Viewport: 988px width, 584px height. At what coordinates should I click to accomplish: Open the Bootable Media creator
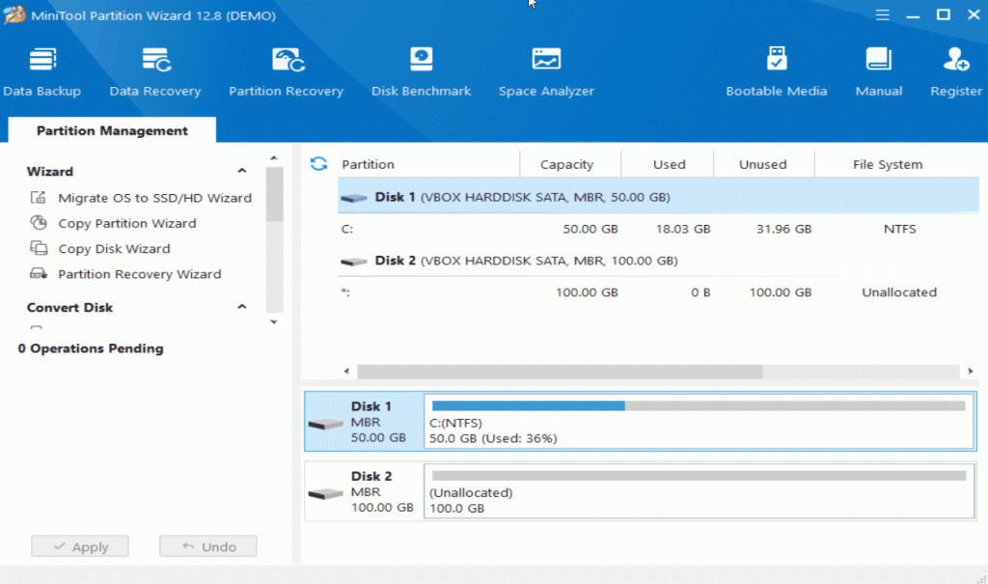coord(777,70)
